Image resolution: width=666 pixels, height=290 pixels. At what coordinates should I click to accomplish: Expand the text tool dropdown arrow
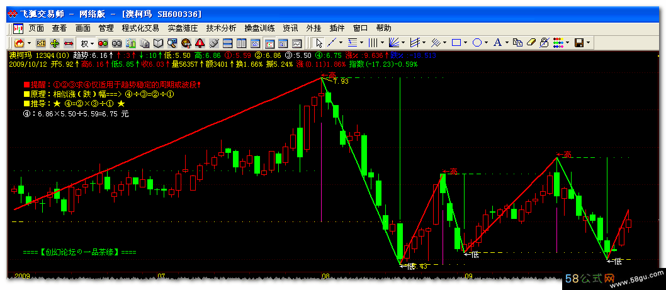507,42
